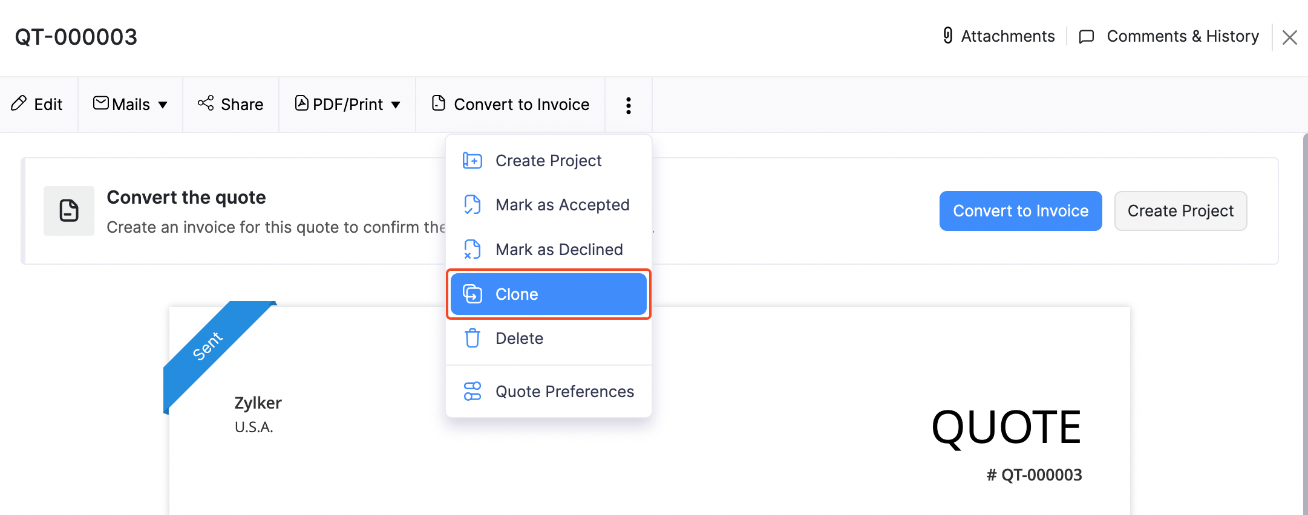Click the Edit pencil icon
1308x515 pixels.
[19, 103]
